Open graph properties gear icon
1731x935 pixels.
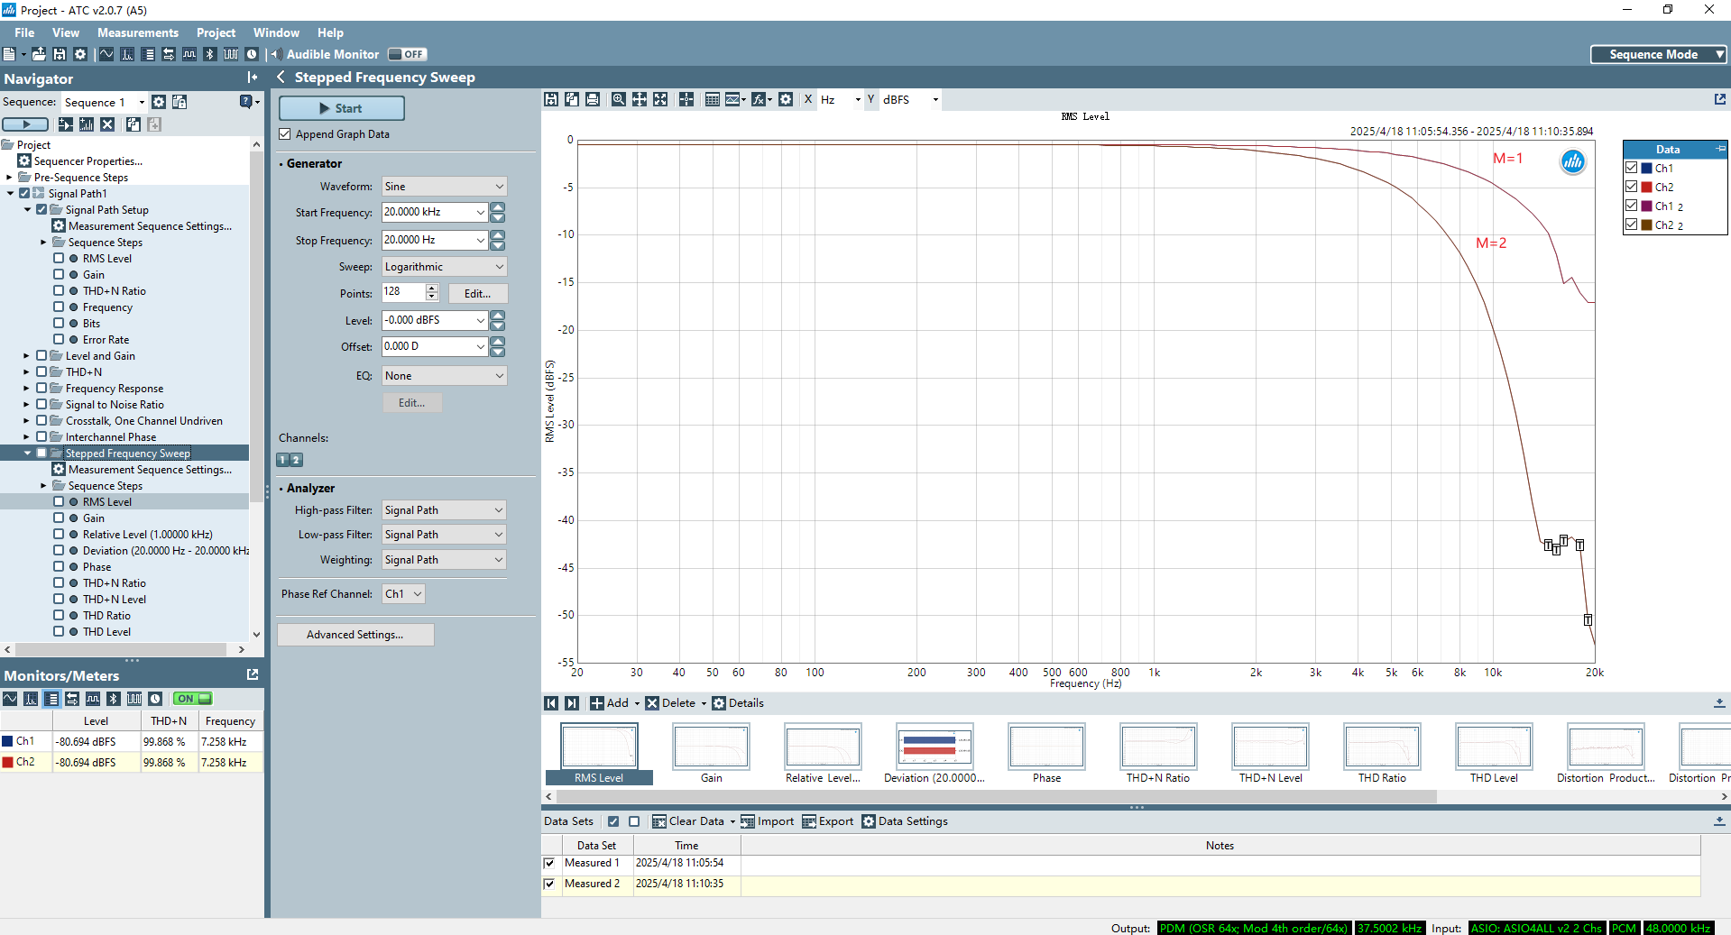(x=786, y=99)
